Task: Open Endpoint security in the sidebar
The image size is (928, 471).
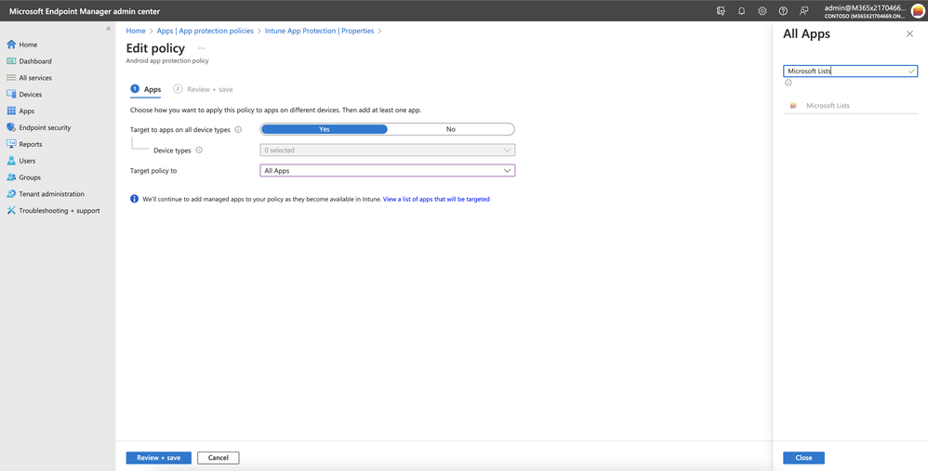Action: tap(45, 127)
